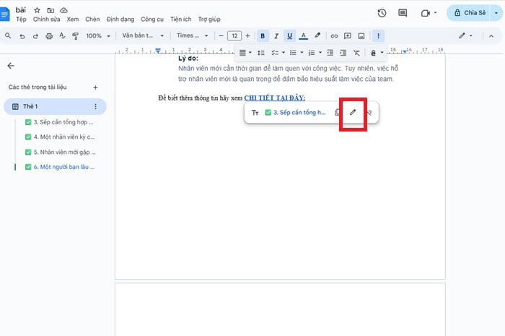Open the Tệp menu
505x336 pixels.
tap(21, 20)
